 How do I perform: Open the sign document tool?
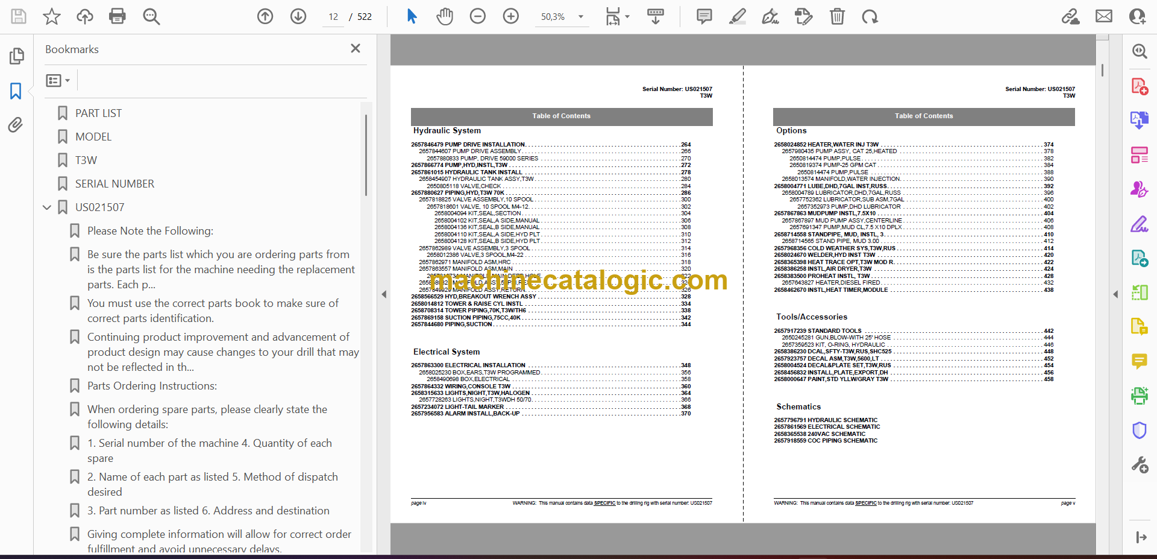point(770,16)
